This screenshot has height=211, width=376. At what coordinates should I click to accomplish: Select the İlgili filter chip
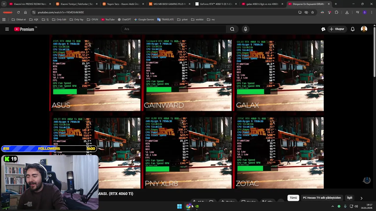pos(350,198)
